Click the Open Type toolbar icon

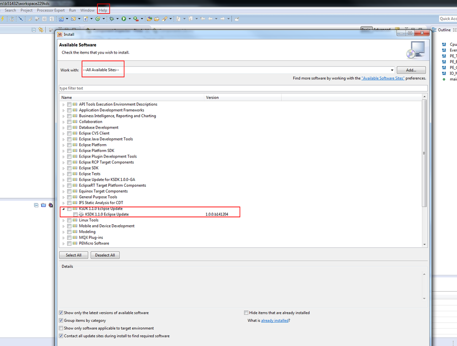[149, 19]
